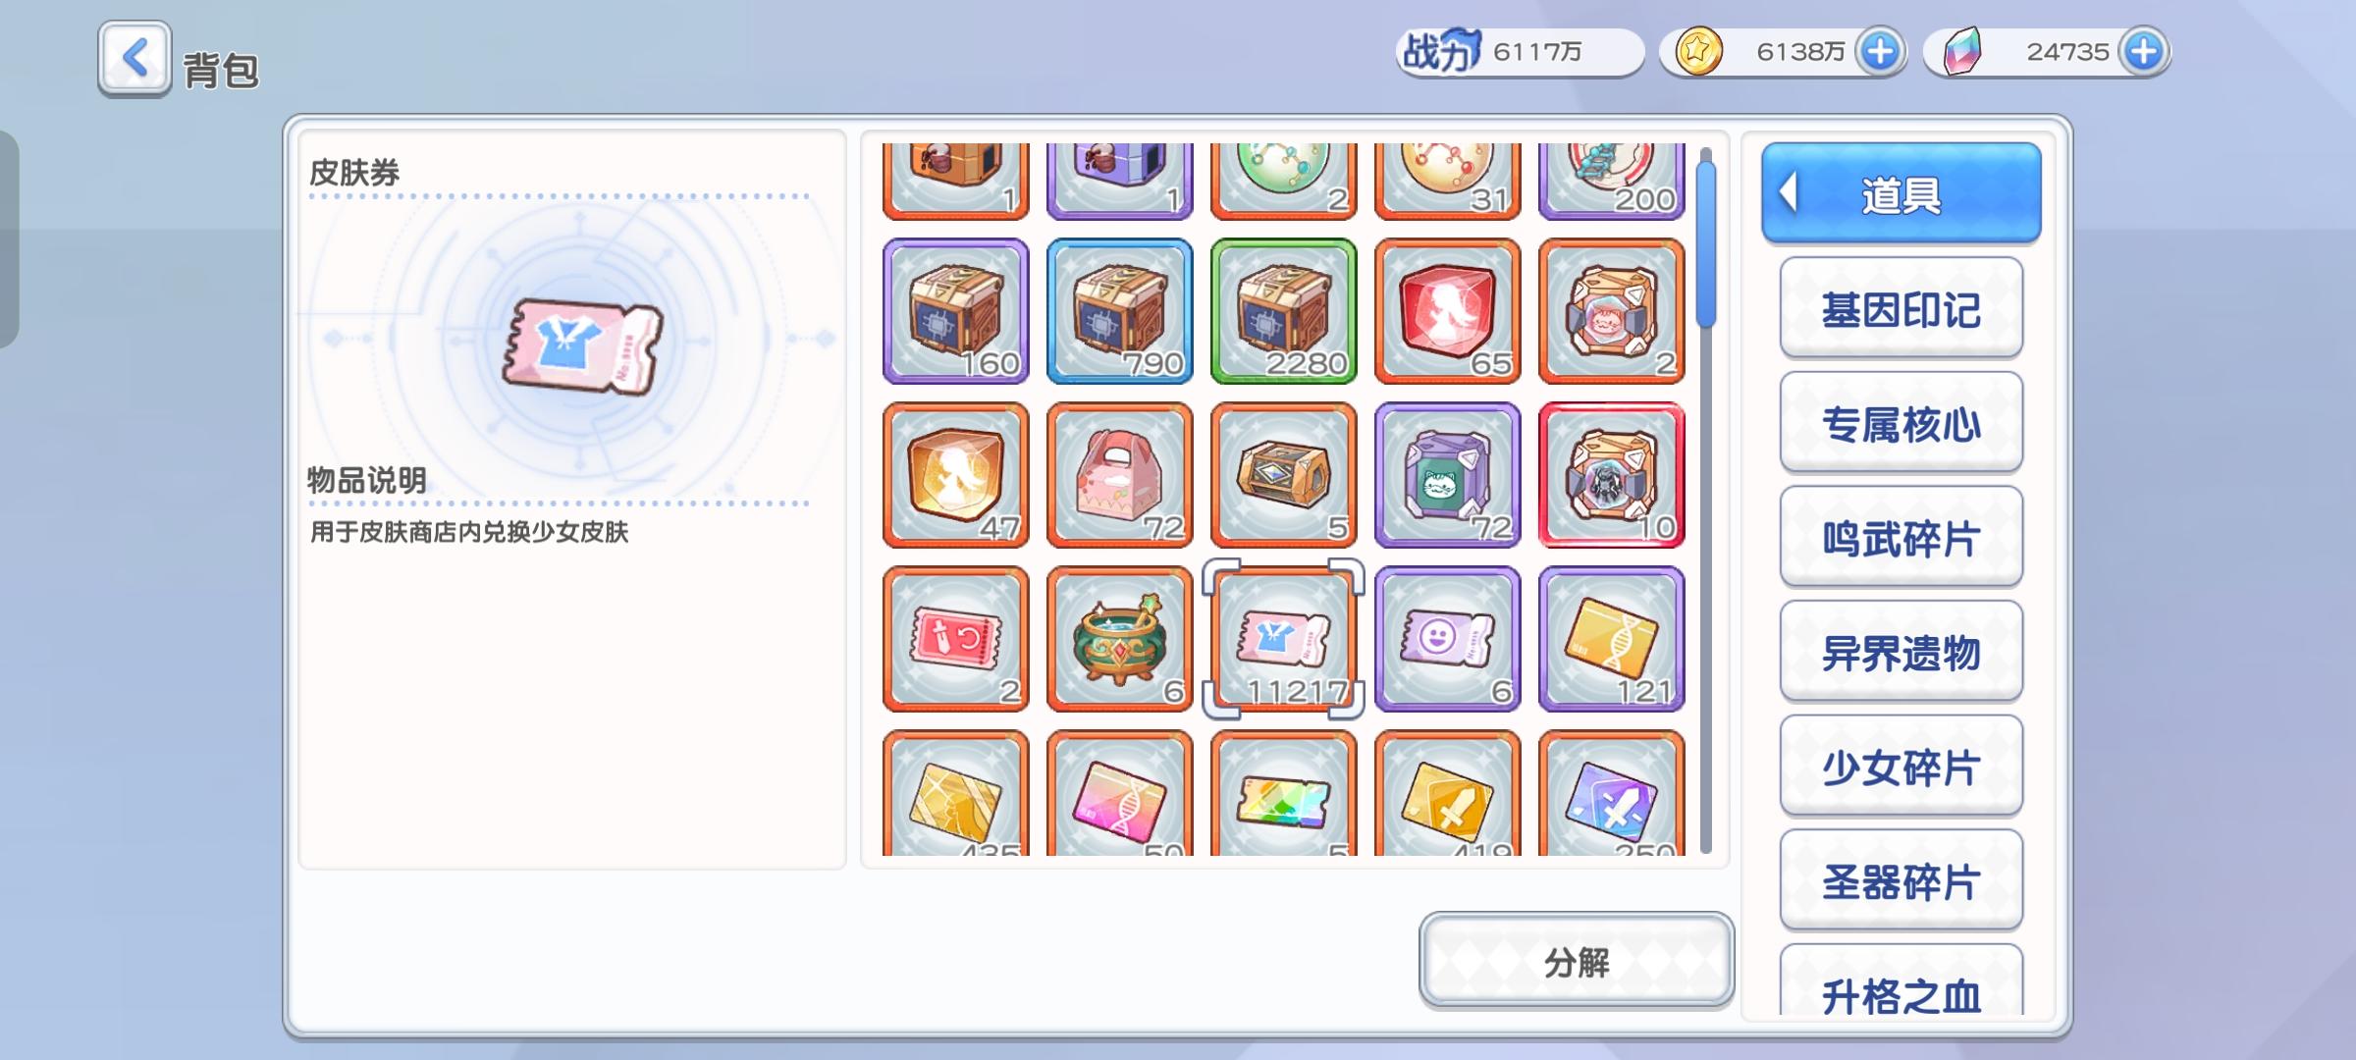Add crystals with the gem plus button
2356x1060 pixels.
(2143, 51)
